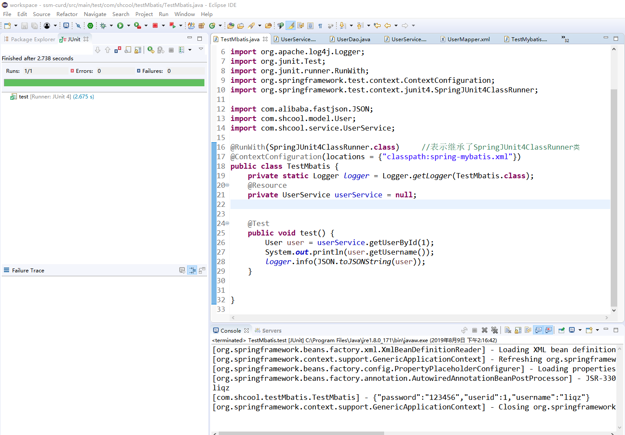Compare failure trace with stack trace
Screen dimensions: 625x435
pos(202,270)
